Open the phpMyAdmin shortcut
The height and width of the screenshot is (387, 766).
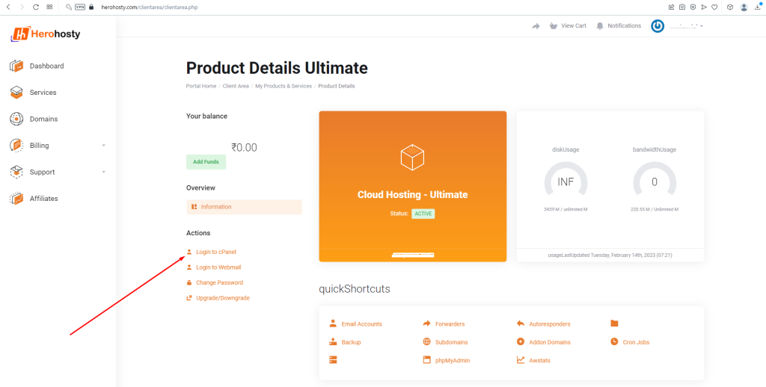[452, 360]
